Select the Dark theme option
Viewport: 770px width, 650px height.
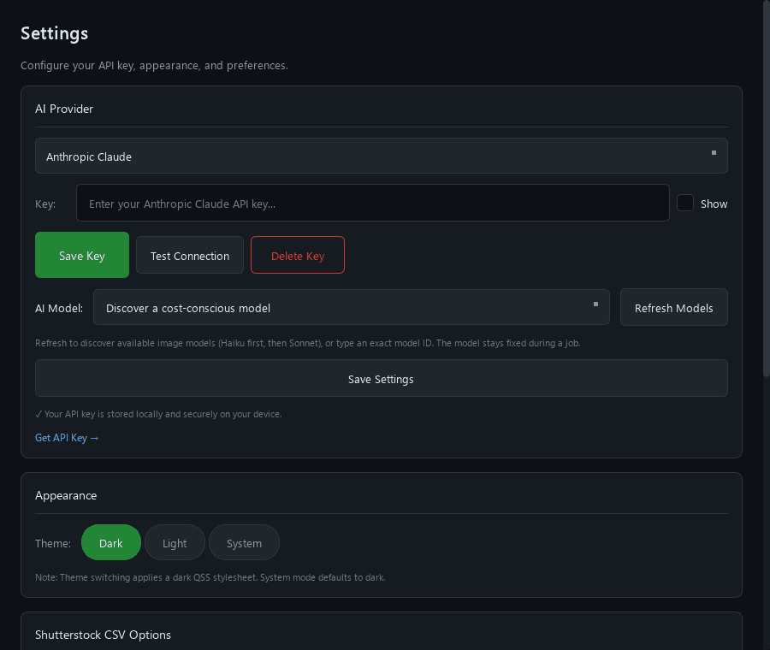pos(111,542)
